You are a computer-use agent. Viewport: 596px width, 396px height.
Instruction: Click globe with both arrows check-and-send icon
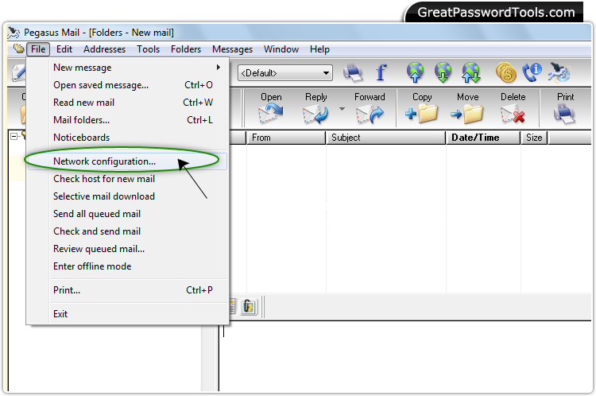coord(471,72)
